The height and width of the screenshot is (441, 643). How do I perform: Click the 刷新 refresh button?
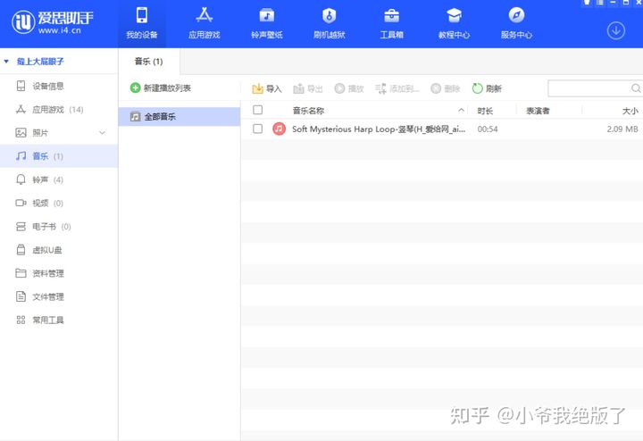click(x=488, y=88)
